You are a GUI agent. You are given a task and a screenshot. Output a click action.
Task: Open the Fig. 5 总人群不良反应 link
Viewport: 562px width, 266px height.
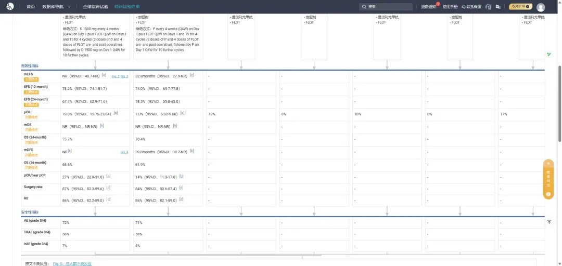[72, 263]
